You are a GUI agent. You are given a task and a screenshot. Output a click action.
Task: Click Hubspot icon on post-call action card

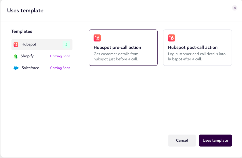[171, 38]
